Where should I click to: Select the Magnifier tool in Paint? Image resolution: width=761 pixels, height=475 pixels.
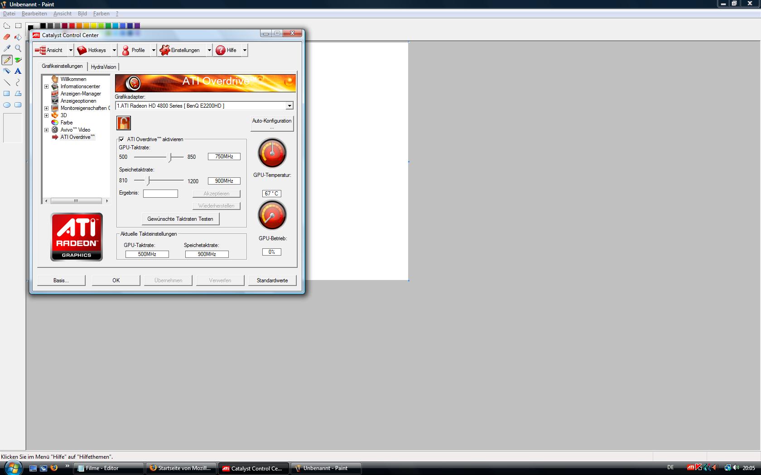18,48
